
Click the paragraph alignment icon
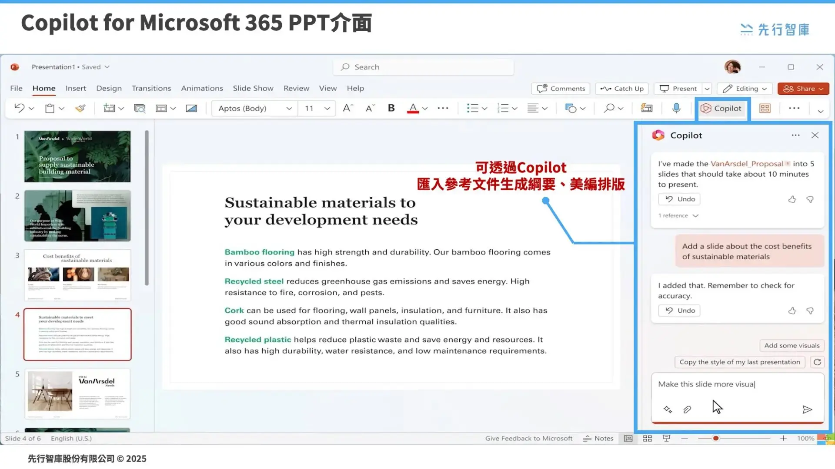pyautogui.click(x=533, y=108)
